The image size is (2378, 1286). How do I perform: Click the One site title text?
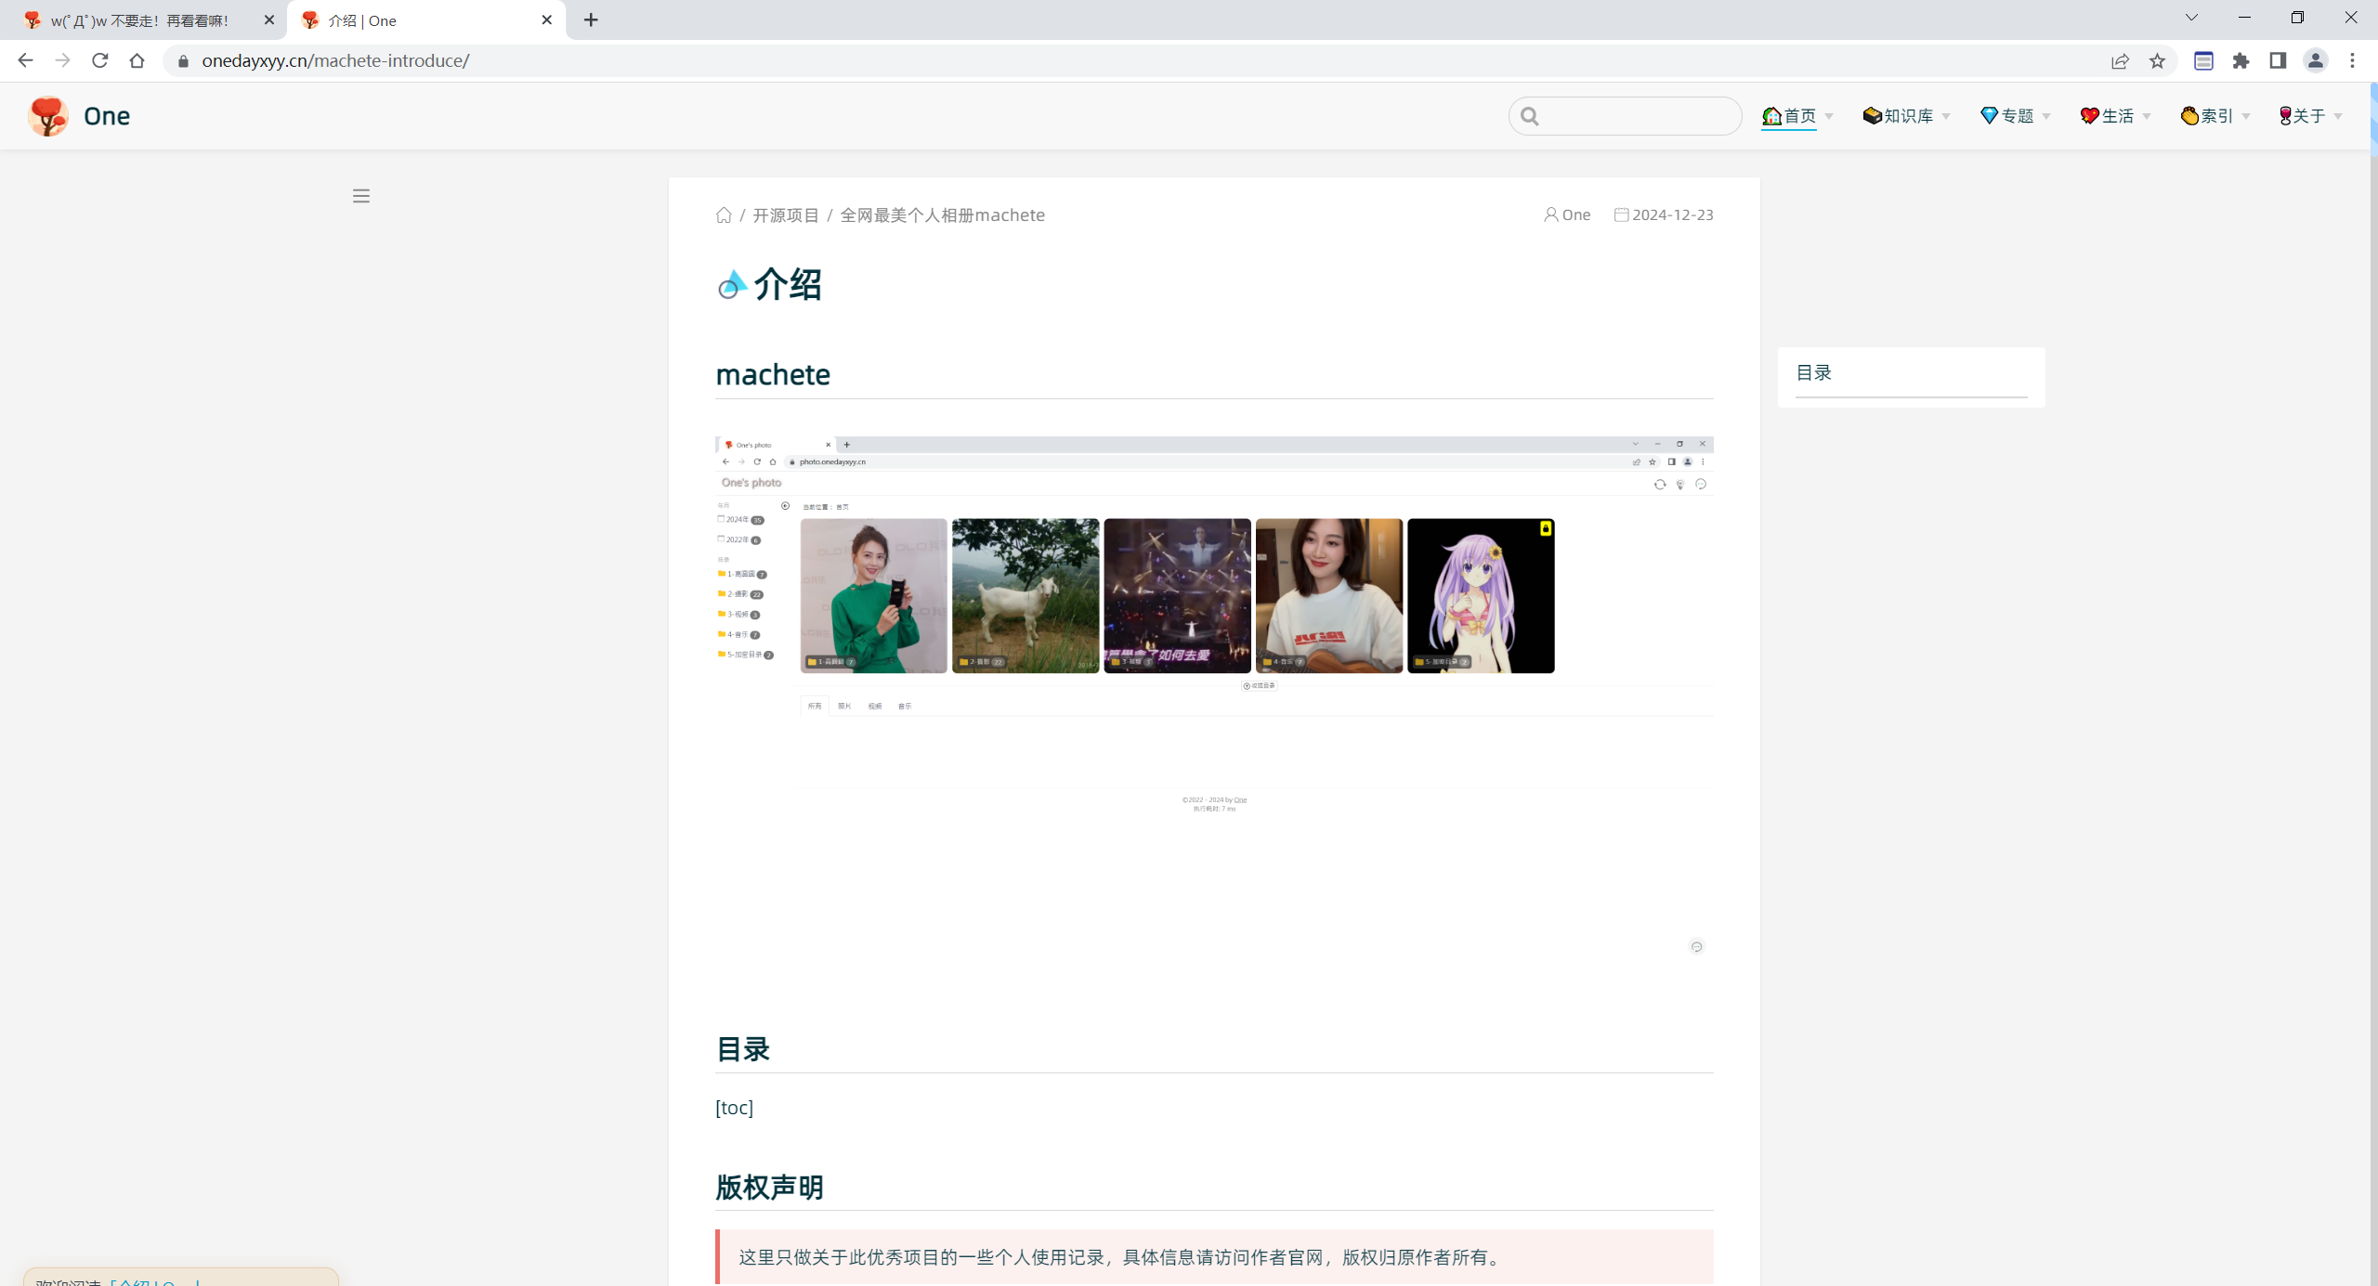click(x=107, y=116)
